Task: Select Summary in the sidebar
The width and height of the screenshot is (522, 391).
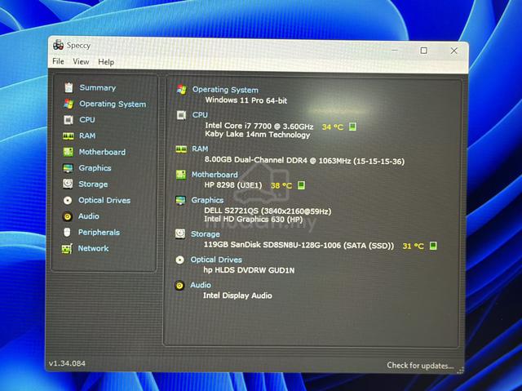Action: (98, 87)
